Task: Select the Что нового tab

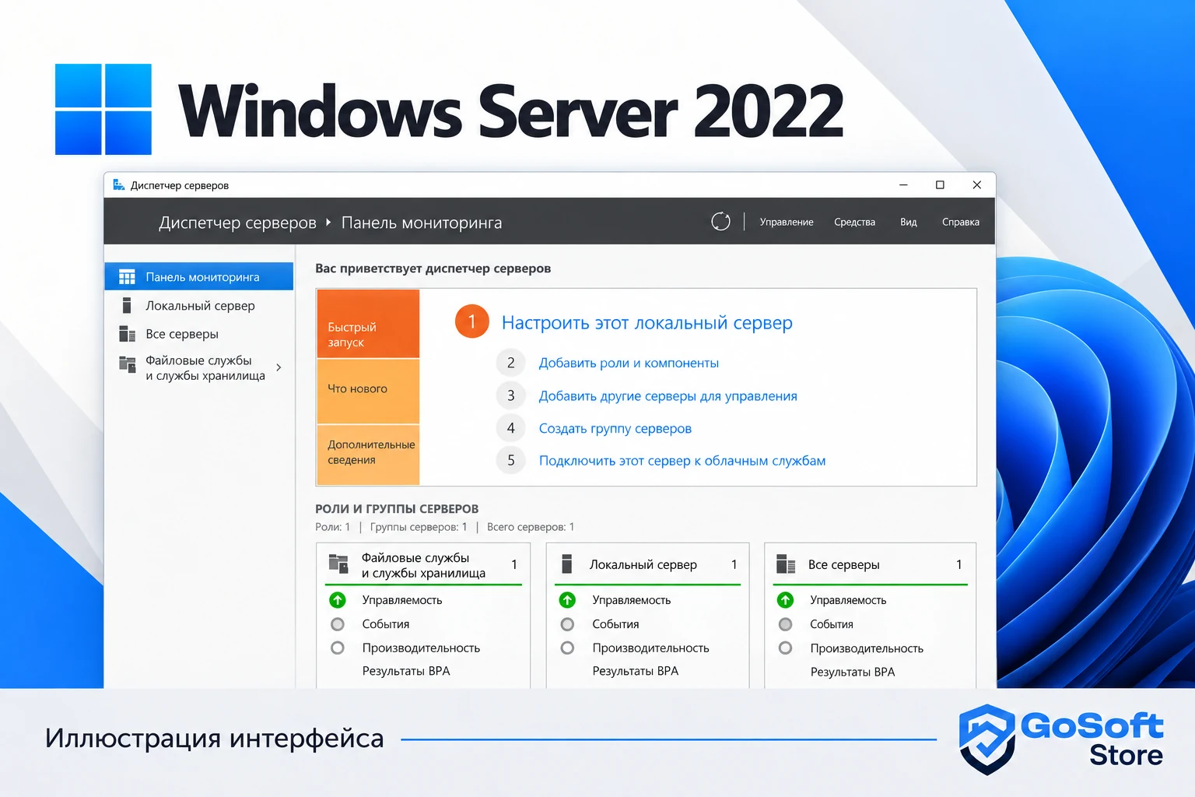Action: 368,391
